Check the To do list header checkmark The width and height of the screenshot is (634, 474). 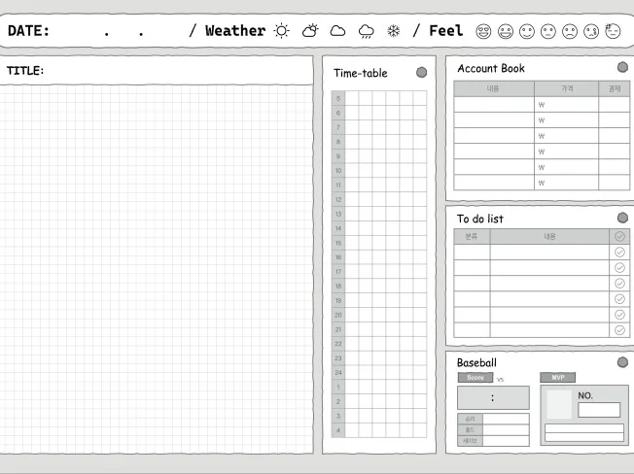[x=620, y=236]
